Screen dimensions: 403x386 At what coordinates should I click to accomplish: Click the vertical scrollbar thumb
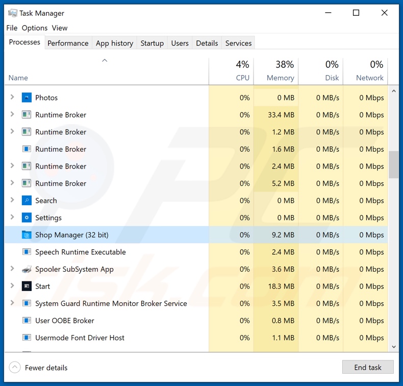click(394, 164)
